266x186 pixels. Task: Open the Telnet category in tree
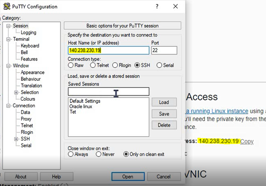click(27, 126)
